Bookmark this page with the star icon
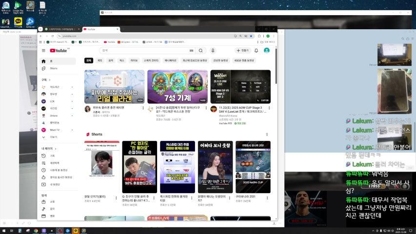The image size is (416, 234). (x=252, y=36)
